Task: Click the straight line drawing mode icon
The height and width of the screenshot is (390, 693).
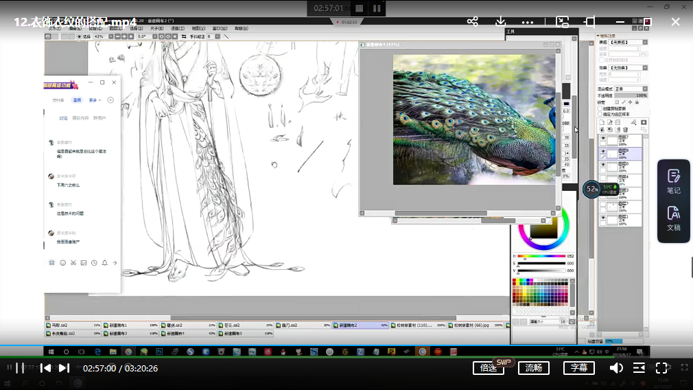Action: pyautogui.click(x=226, y=36)
